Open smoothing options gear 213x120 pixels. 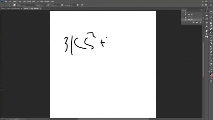point(78,5)
